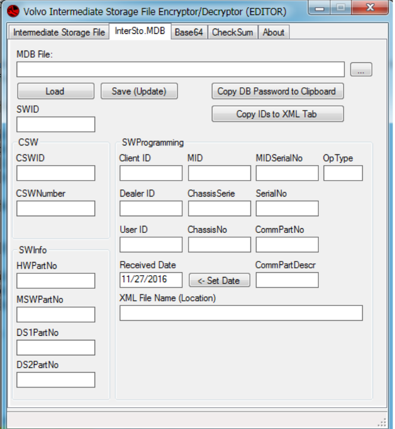This screenshot has width=395, height=429.
Task: Select the Client ID text box
Action: pyautogui.click(x=151, y=174)
